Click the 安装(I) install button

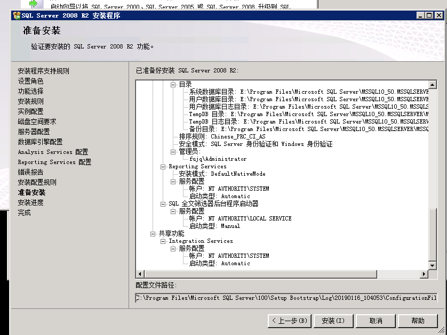pos(333,321)
